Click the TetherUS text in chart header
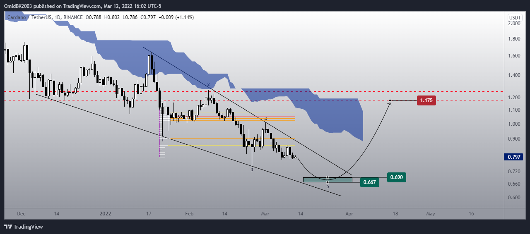 (x=41, y=17)
